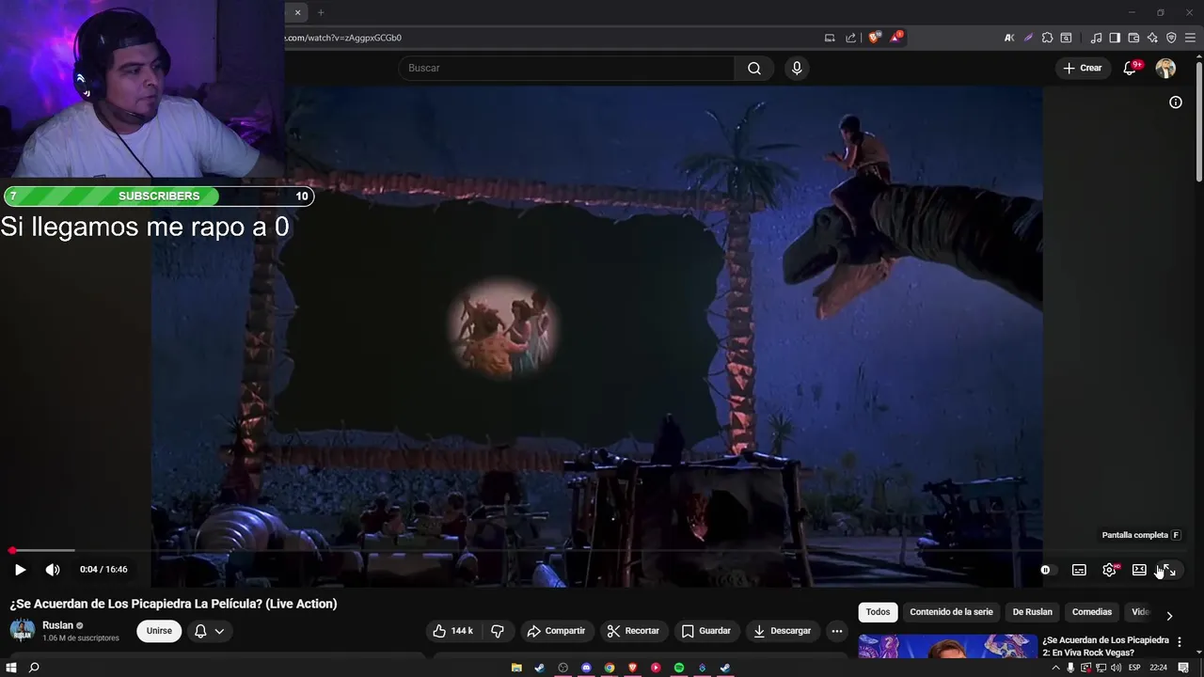Open the playlist music note icon
The width and height of the screenshot is (1204, 677).
1096,38
